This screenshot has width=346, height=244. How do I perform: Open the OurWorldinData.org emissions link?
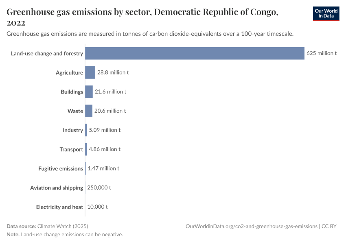pyautogui.click(x=251, y=226)
